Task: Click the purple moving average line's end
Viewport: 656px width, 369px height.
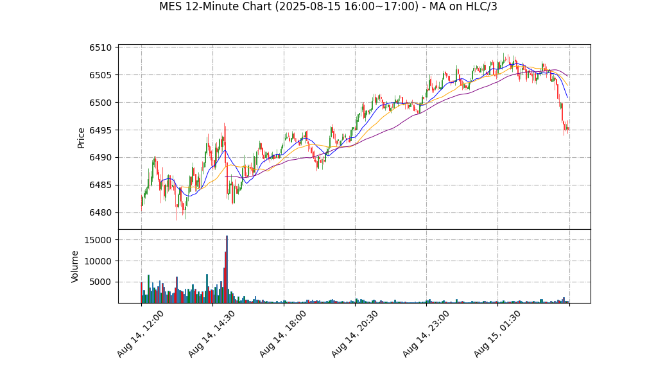Action: tap(567, 76)
